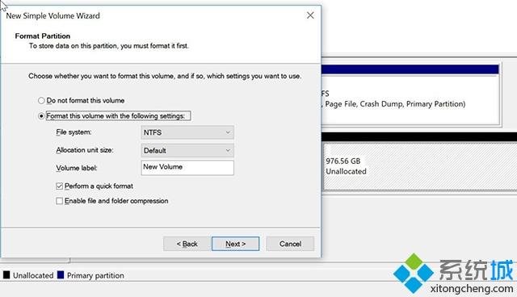Click the 'New Simple Volume Wizard' title
This screenshot has height=297, width=517.
coord(53,16)
